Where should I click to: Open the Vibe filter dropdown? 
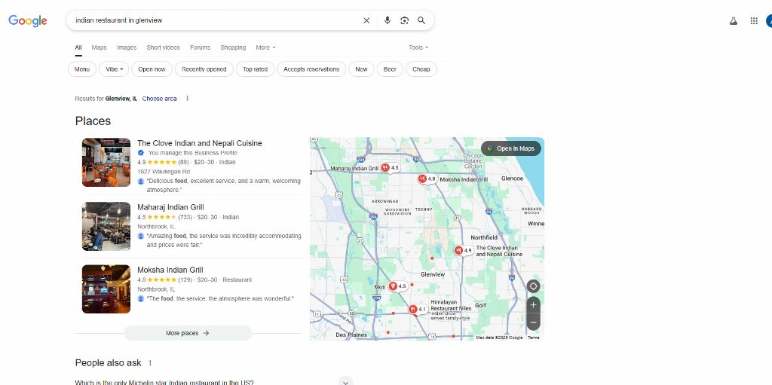click(x=114, y=69)
